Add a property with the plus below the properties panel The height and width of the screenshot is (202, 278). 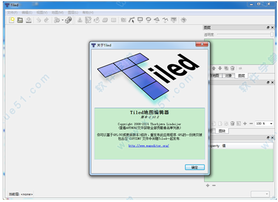point(208,186)
